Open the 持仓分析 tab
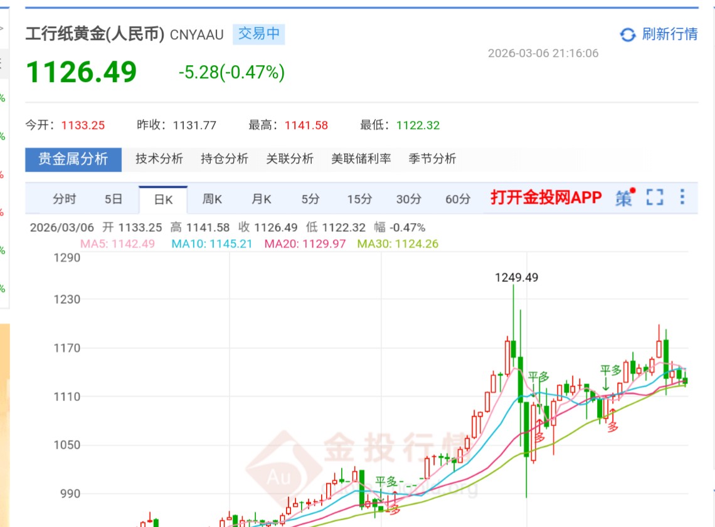This screenshot has width=715, height=527. point(225,159)
